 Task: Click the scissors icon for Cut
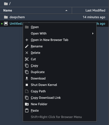(27, 59)
